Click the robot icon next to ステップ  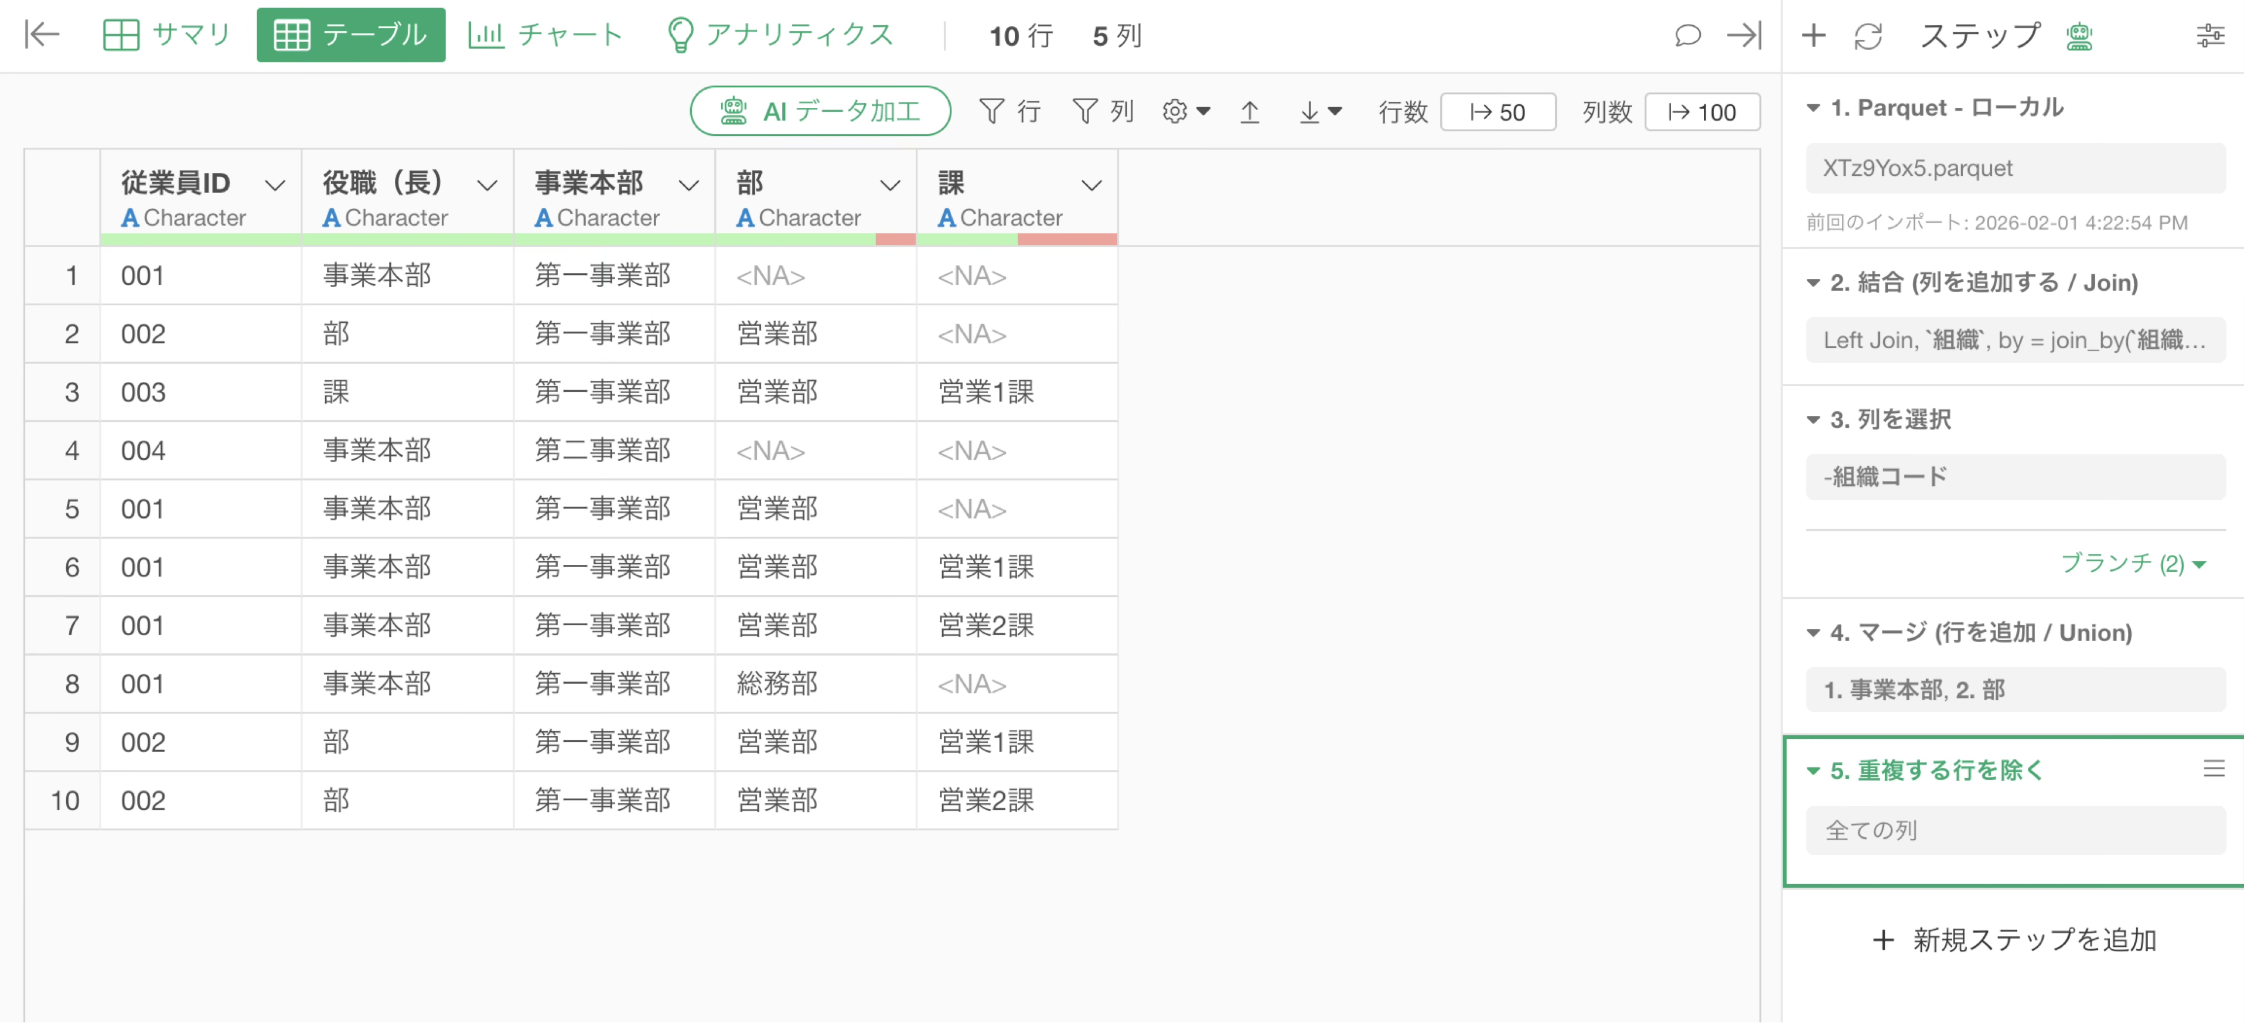[x=2079, y=36]
